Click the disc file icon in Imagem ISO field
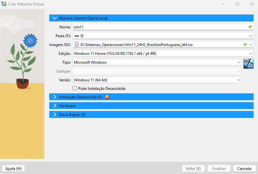The height and width of the screenshot is (174, 258). click(x=77, y=44)
